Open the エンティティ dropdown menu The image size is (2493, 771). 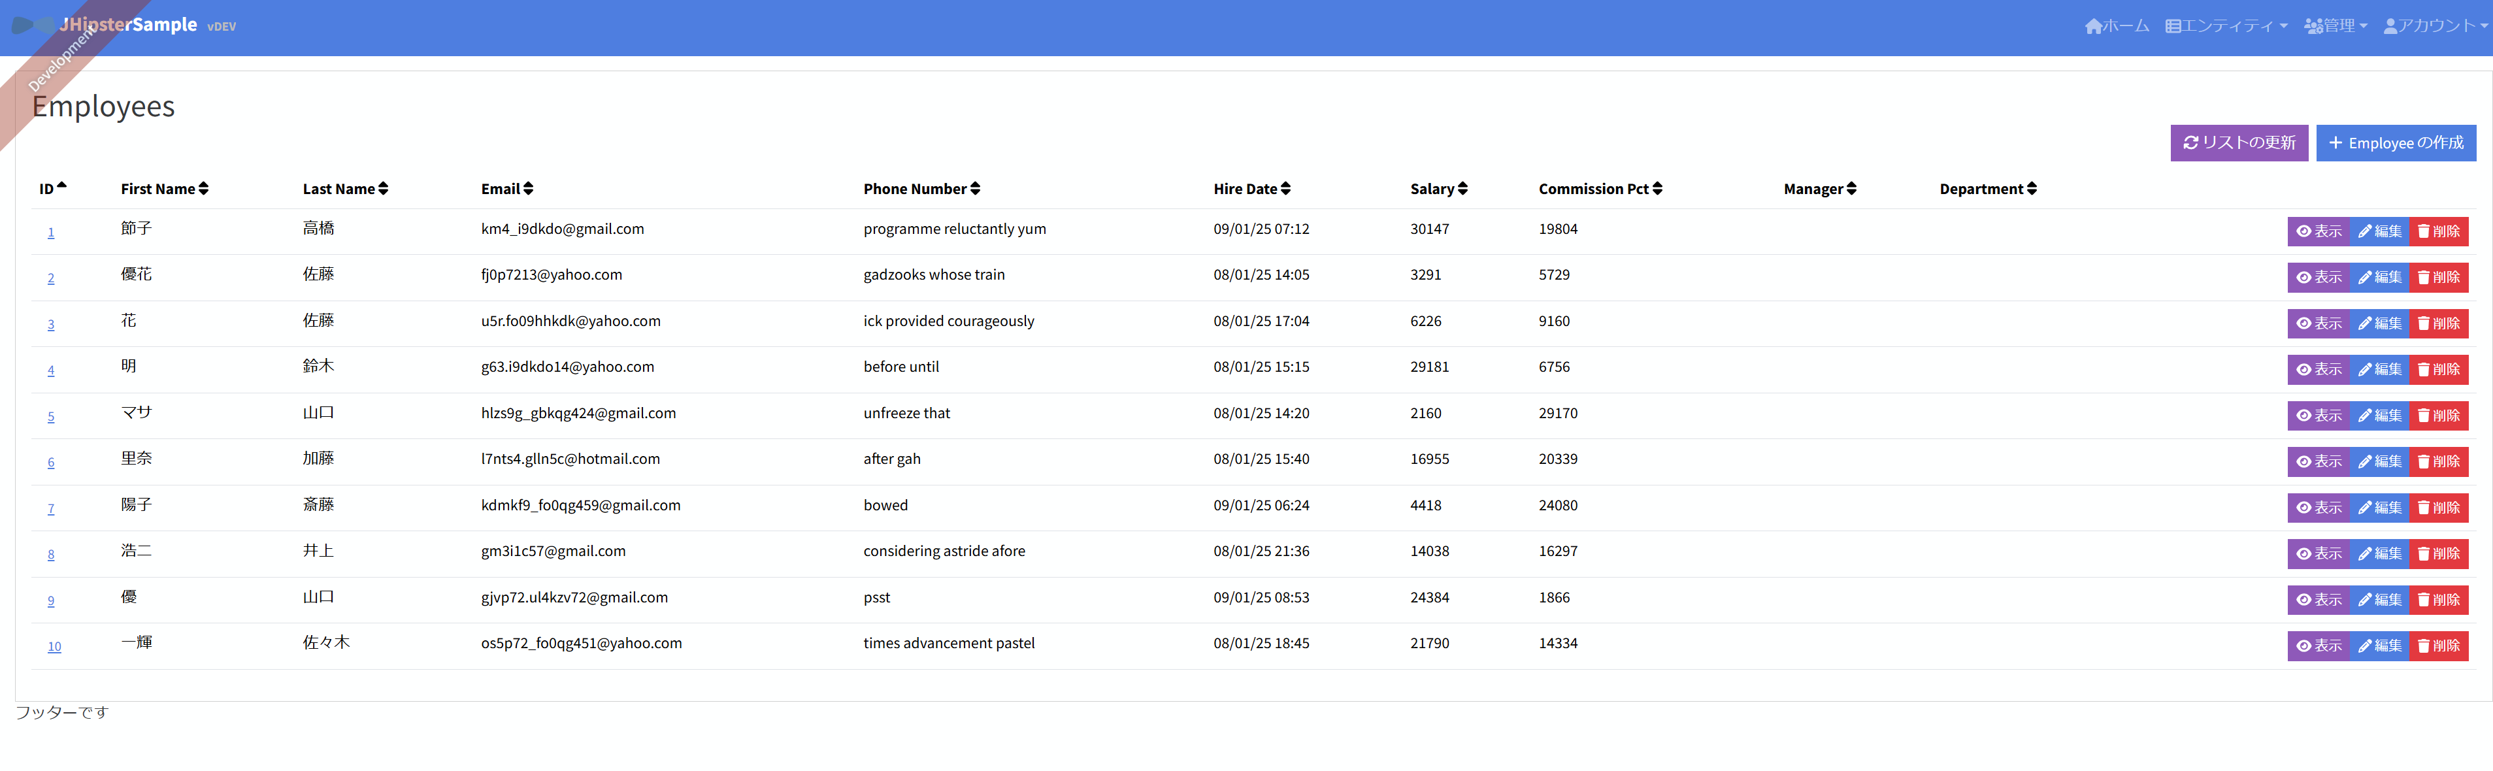(x=2226, y=26)
